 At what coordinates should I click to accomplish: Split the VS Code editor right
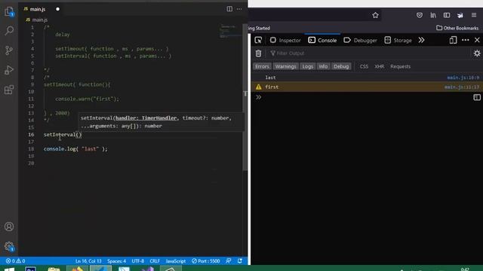(x=229, y=9)
